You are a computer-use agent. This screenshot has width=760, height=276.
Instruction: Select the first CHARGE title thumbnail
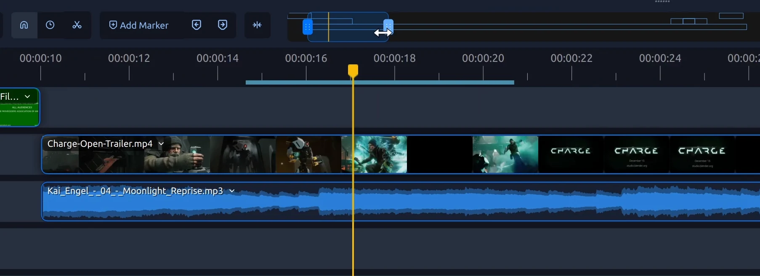coord(571,154)
